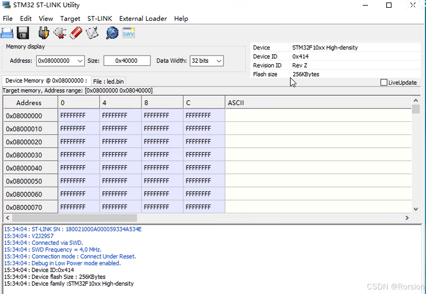Click Device ID value 0x414 in info panel

click(300, 57)
